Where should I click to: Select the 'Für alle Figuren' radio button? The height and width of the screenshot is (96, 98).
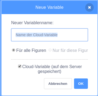[14, 50]
